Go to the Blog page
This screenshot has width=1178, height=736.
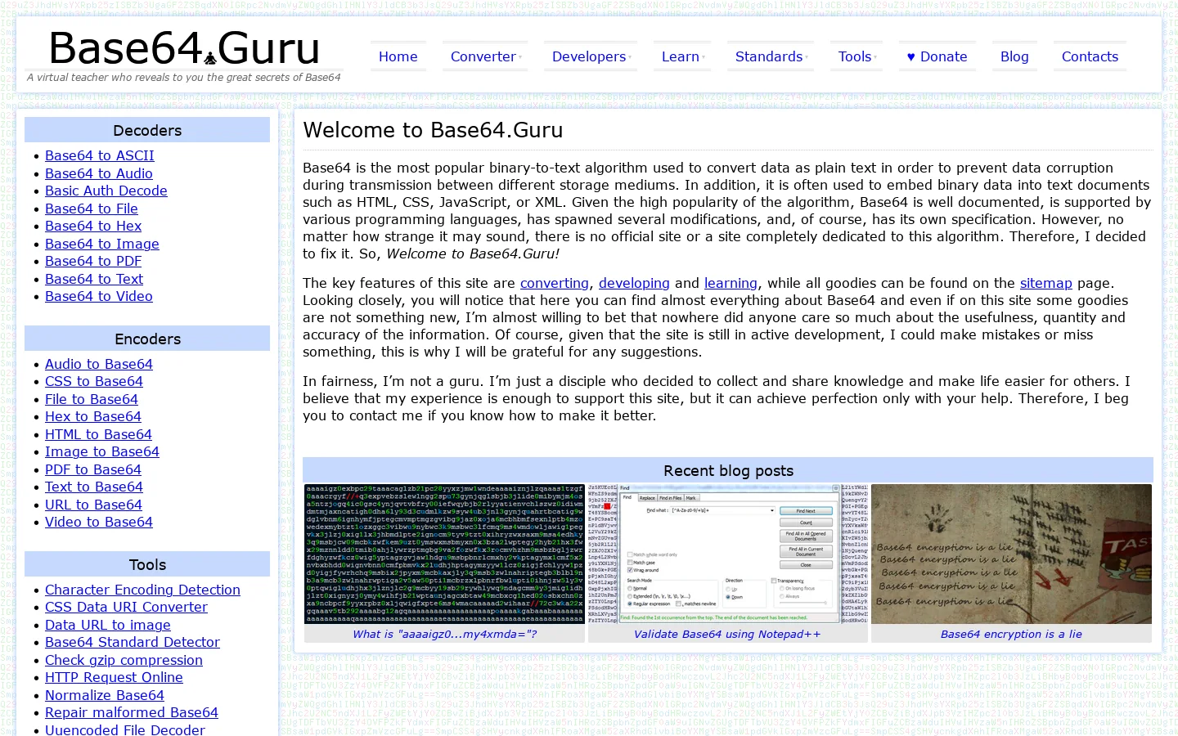pyautogui.click(x=1014, y=56)
